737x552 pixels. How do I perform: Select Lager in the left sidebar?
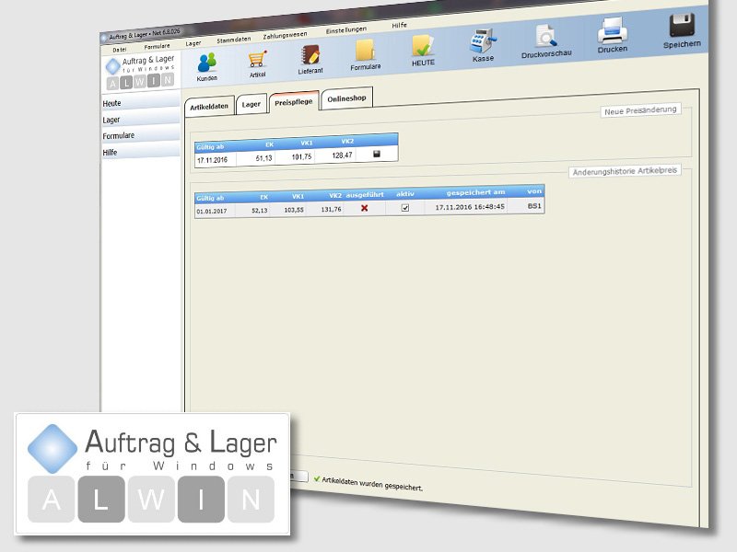(141, 119)
